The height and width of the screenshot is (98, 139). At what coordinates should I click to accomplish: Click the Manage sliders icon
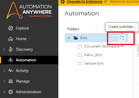11,81
